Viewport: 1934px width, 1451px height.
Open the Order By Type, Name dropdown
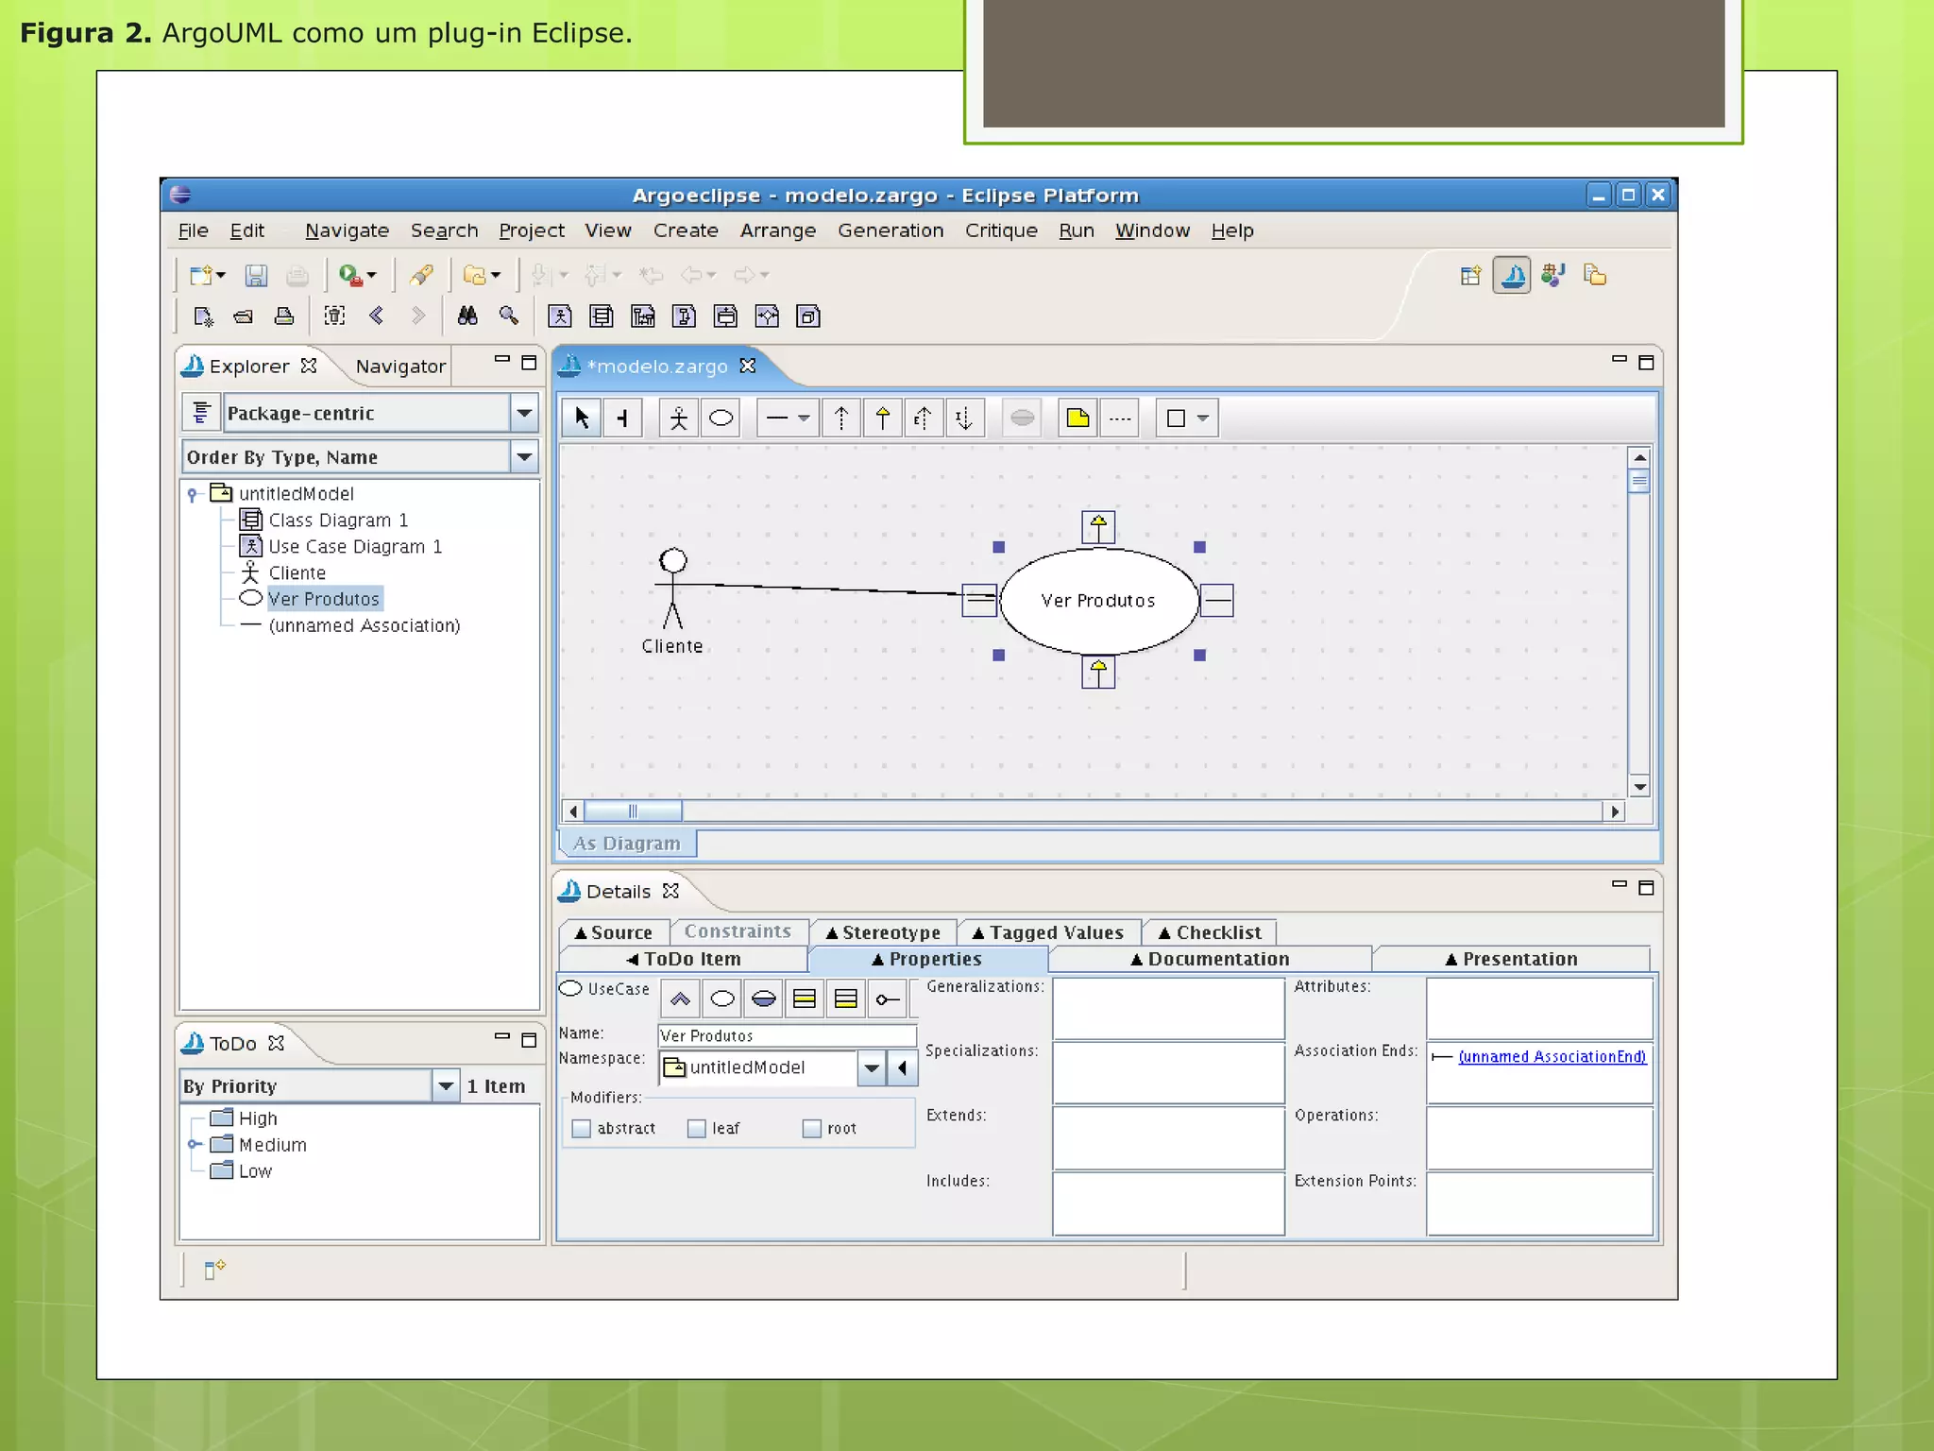[x=524, y=457]
